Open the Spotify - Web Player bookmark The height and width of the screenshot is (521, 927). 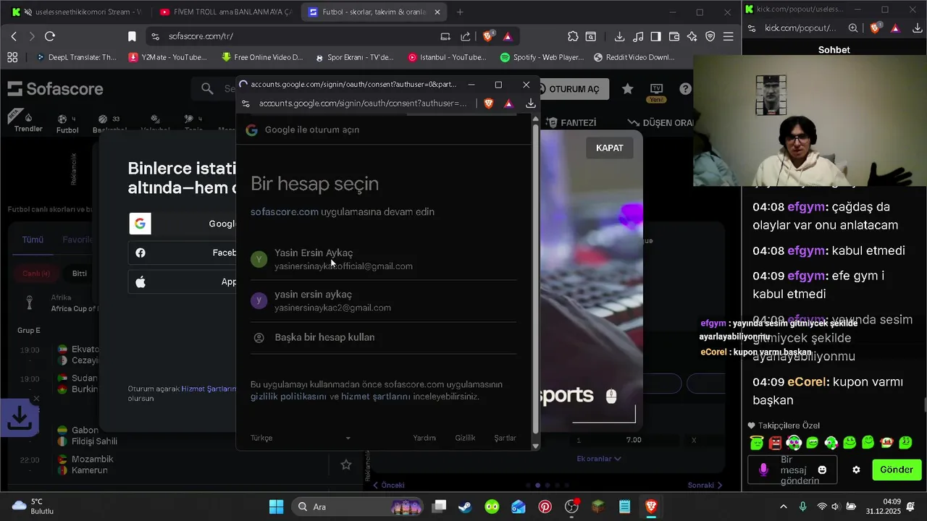[x=542, y=57]
